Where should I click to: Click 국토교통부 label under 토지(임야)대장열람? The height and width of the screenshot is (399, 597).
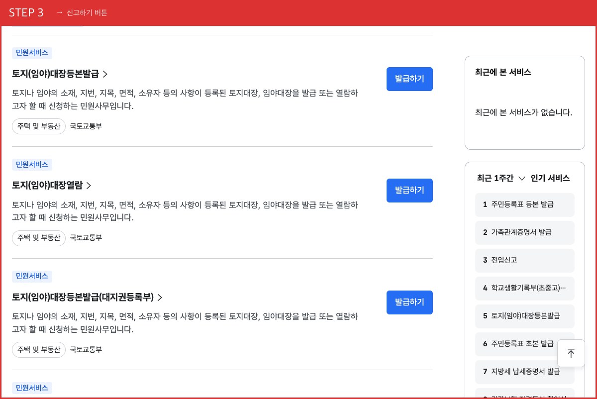(x=86, y=238)
